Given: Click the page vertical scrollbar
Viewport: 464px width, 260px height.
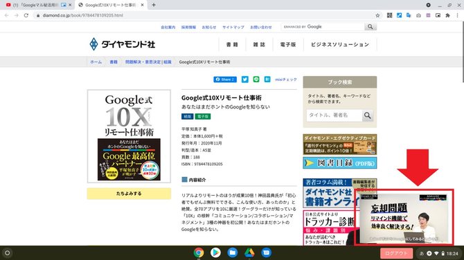Looking at the screenshot, I should 463,52.
